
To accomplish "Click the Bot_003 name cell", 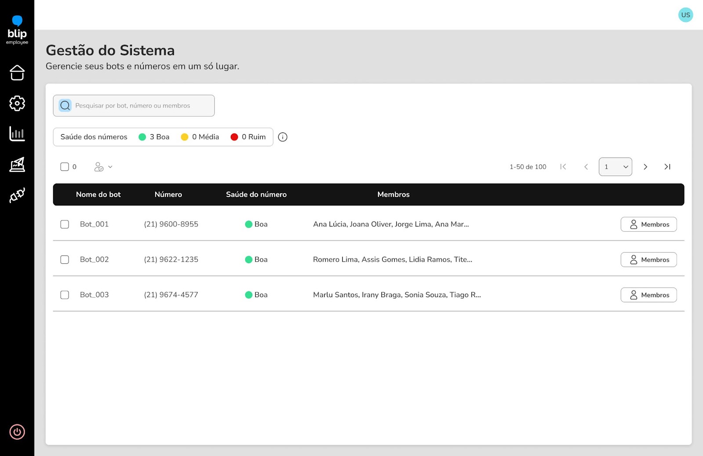I will point(94,295).
